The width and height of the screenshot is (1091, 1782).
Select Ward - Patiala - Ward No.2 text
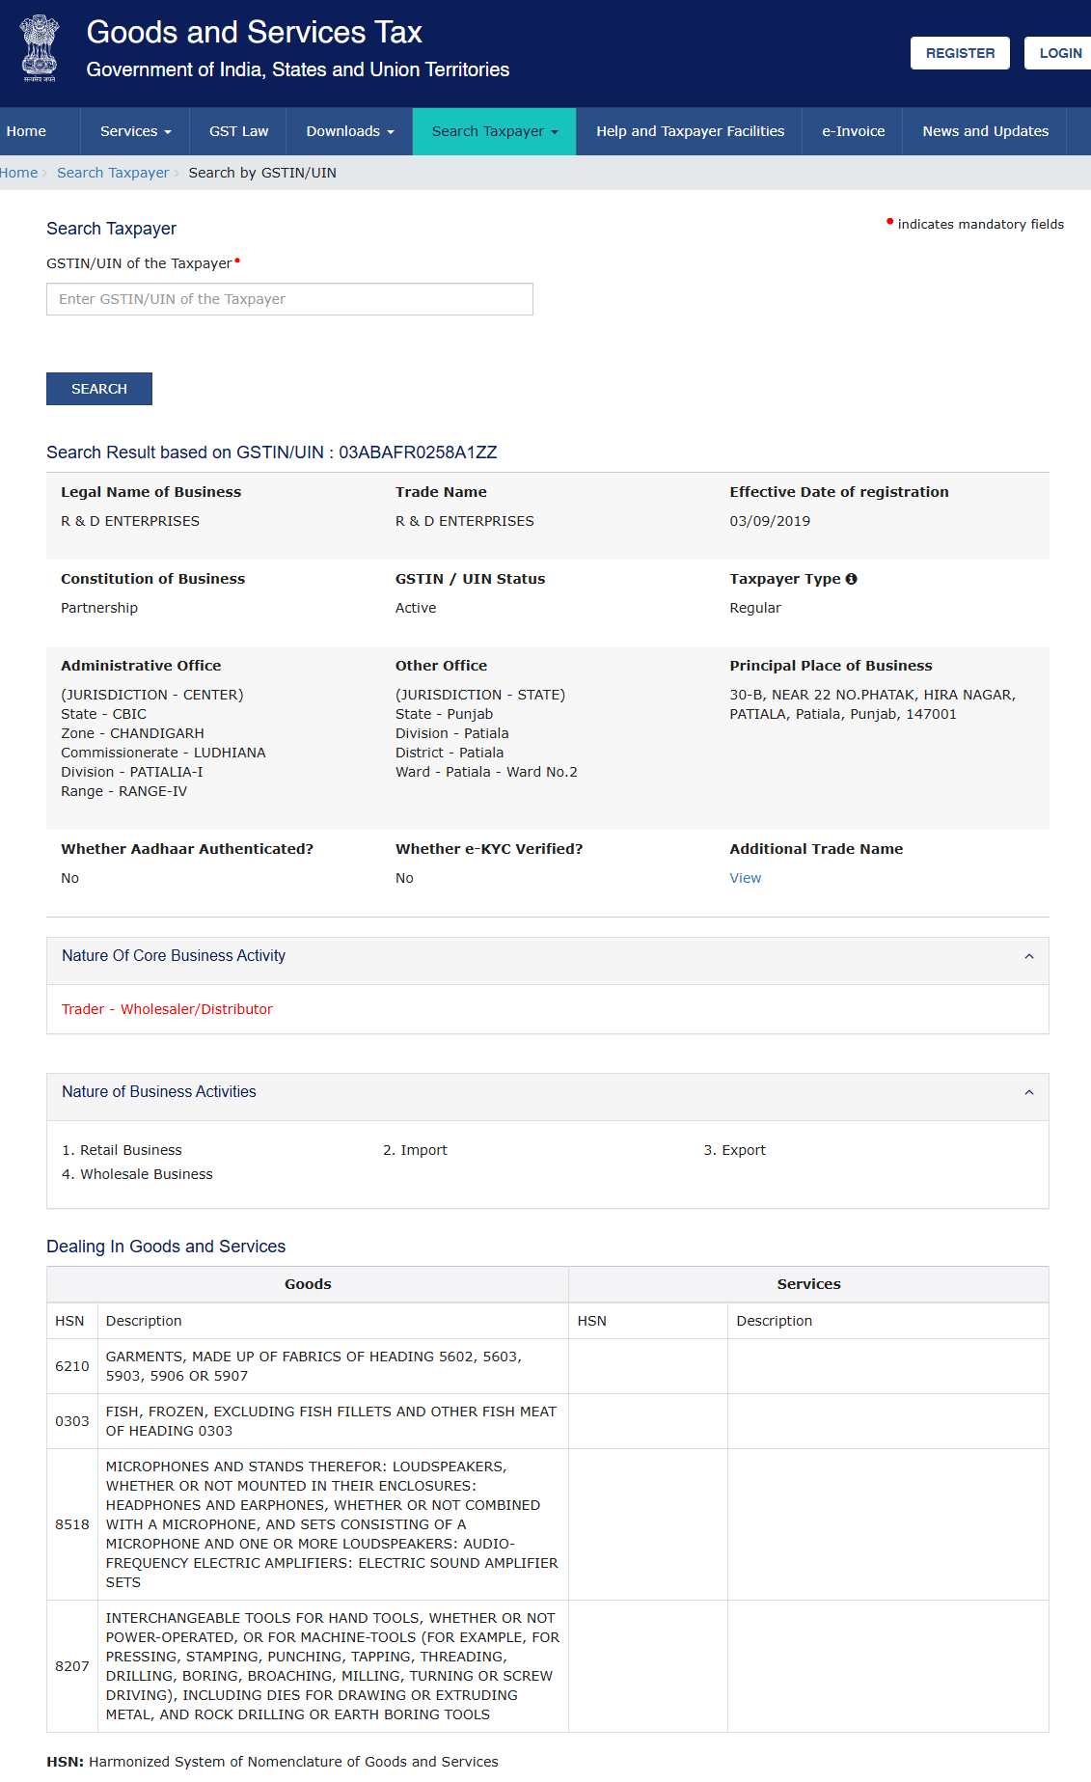coord(486,772)
